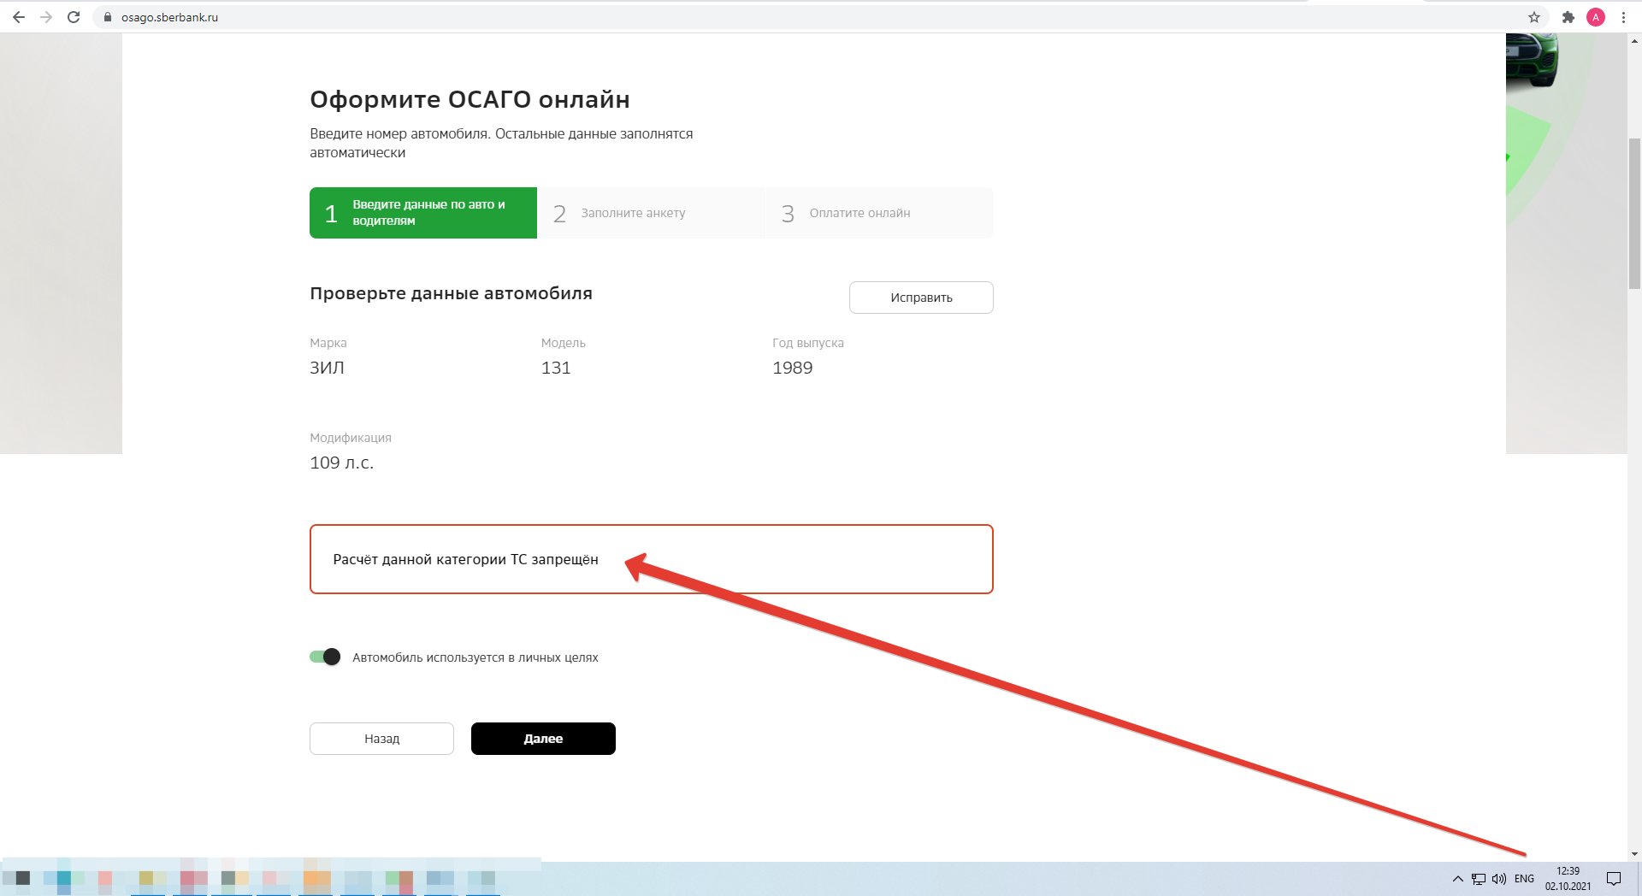Open the Chrome three-dot menu
Image resolution: width=1642 pixels, height=896 pixels.
click(x=1623, y=17)
